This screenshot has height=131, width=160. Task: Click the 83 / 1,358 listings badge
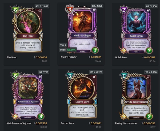point(97,6)
